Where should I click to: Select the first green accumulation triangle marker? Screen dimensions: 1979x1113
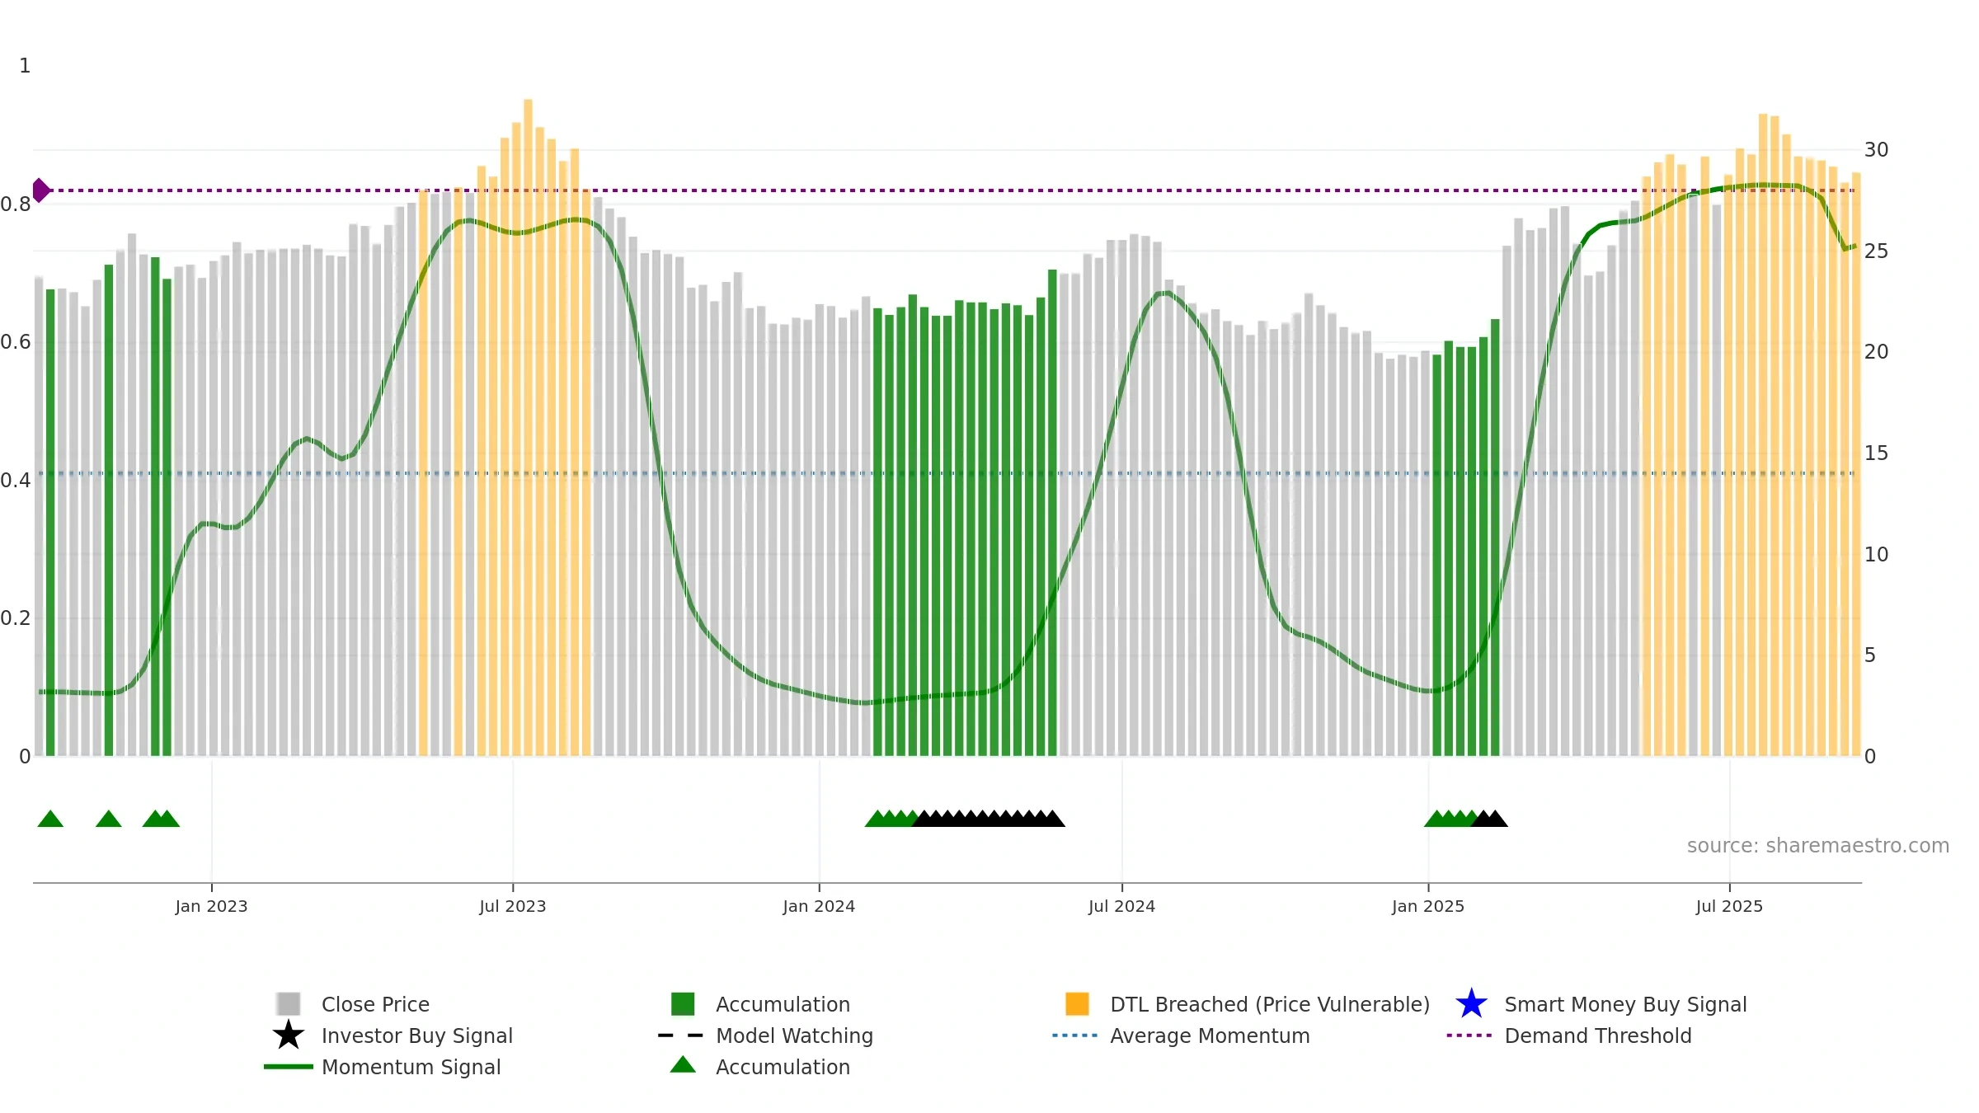50,819
